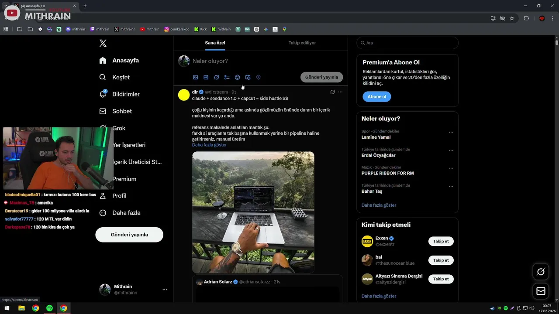Screen dimensions: 559x314
Task: Open more options for Bahar Taş trend
Action: [451, 186]
